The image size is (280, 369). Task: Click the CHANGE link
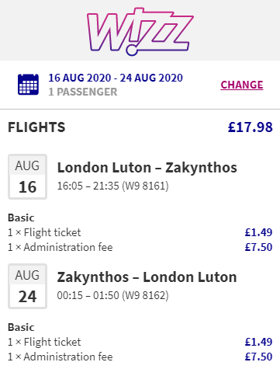click(x=242, y=85)
